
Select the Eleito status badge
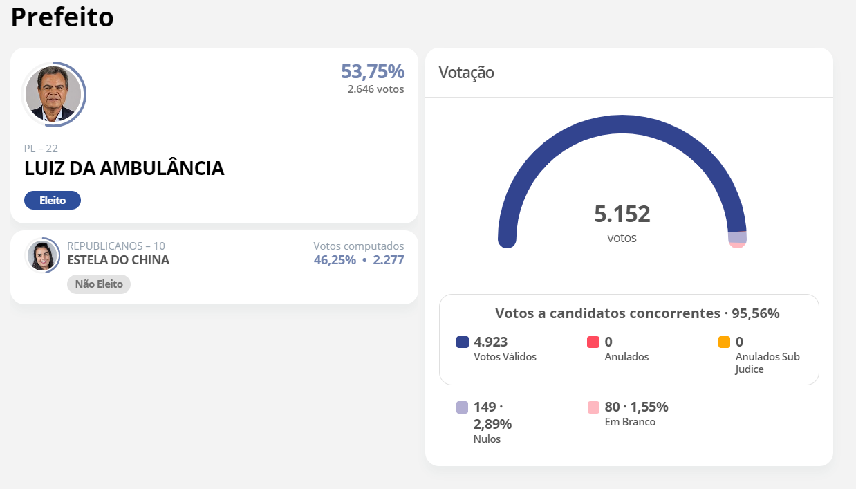(x=53, y=201)
